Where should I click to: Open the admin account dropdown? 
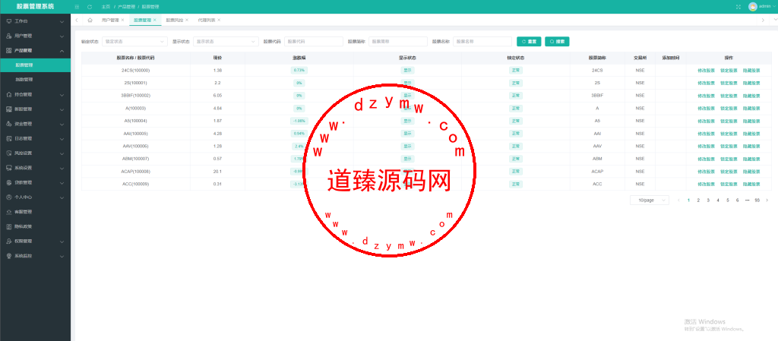[x=767, y=6]
